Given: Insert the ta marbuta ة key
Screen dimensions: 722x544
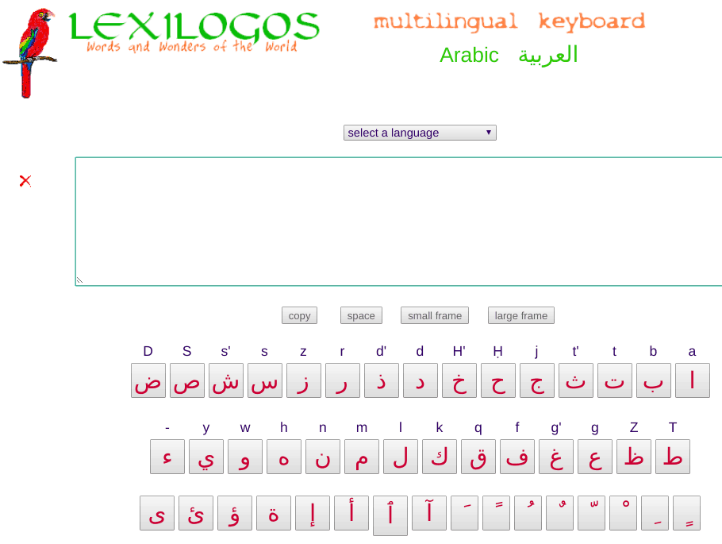Looking at the screenshot, I should (274, 513).
